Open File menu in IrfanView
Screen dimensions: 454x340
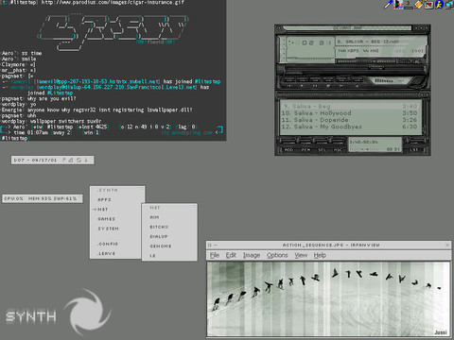click(215, 255)
